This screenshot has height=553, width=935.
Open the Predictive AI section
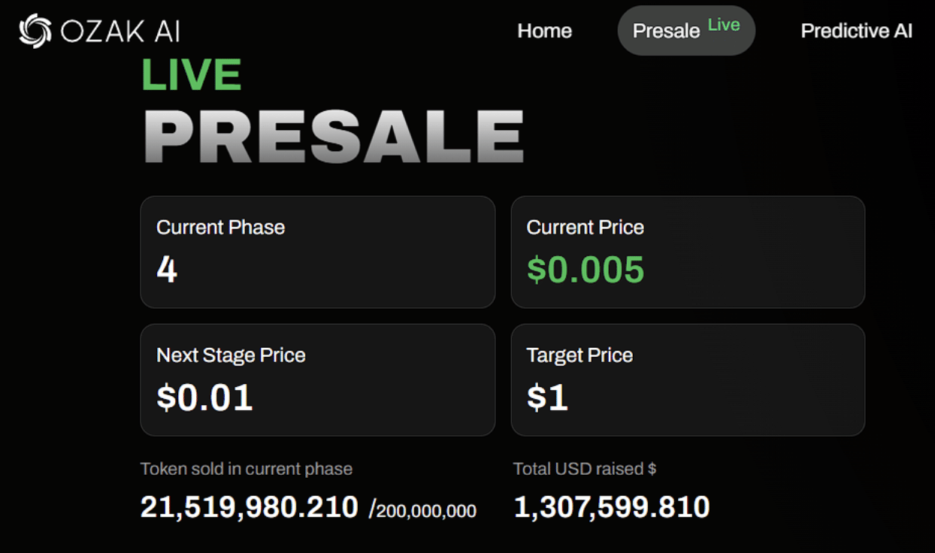click(856, 31)
